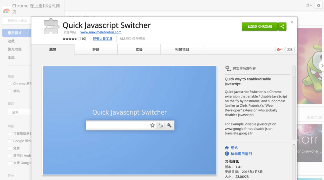Viewport: 324px width, 180px height.
Task: Open the www.maximelebreton.com link
Action: 101,32
